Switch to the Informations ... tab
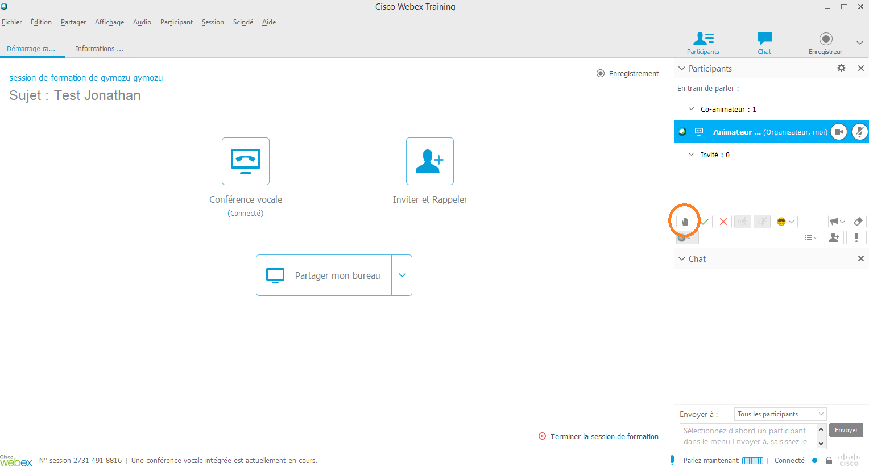The image size is (869, 476). coord(100,49)
